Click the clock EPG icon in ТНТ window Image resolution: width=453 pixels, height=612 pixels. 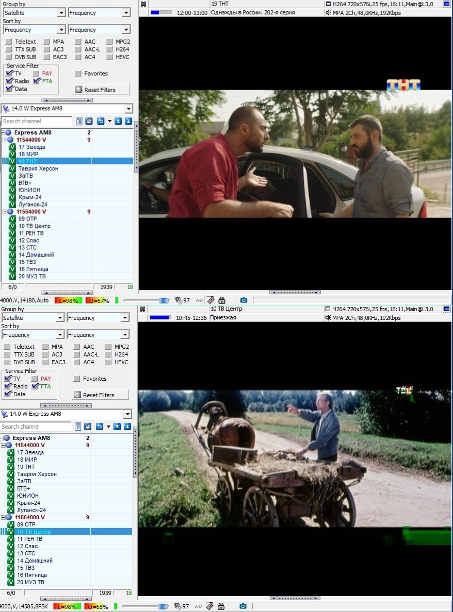click(x=89, y=121)
